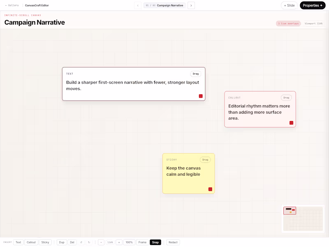Activate the Frame tool

coord(142,242)
